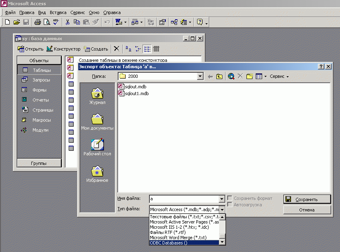The height and width of the screenshot is (252, 340).
Task: Click the Office Links Word icon
Action: (x=118, y=22)
